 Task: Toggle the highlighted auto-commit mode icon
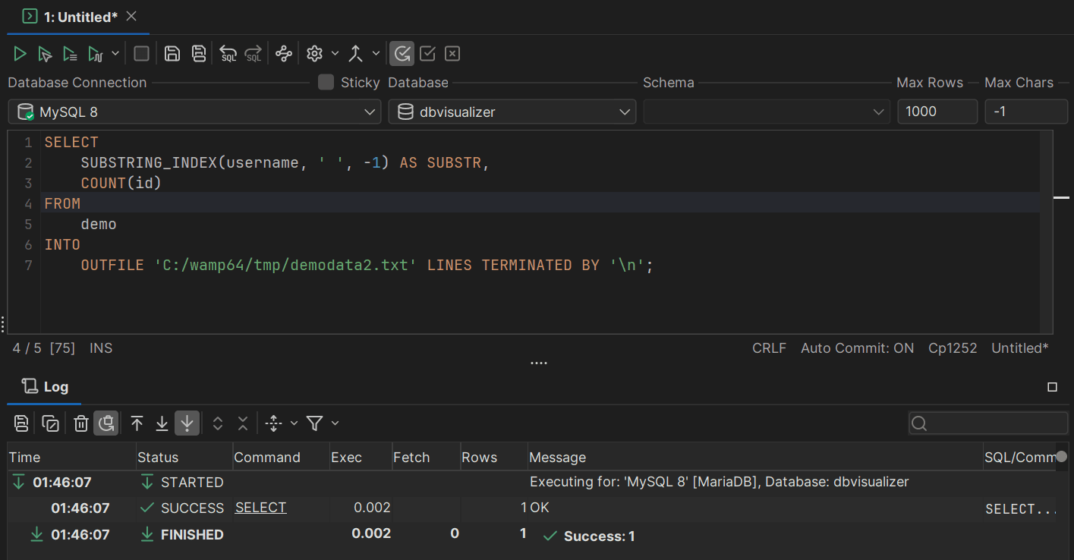pyautogui.click(x=402, y=53)
